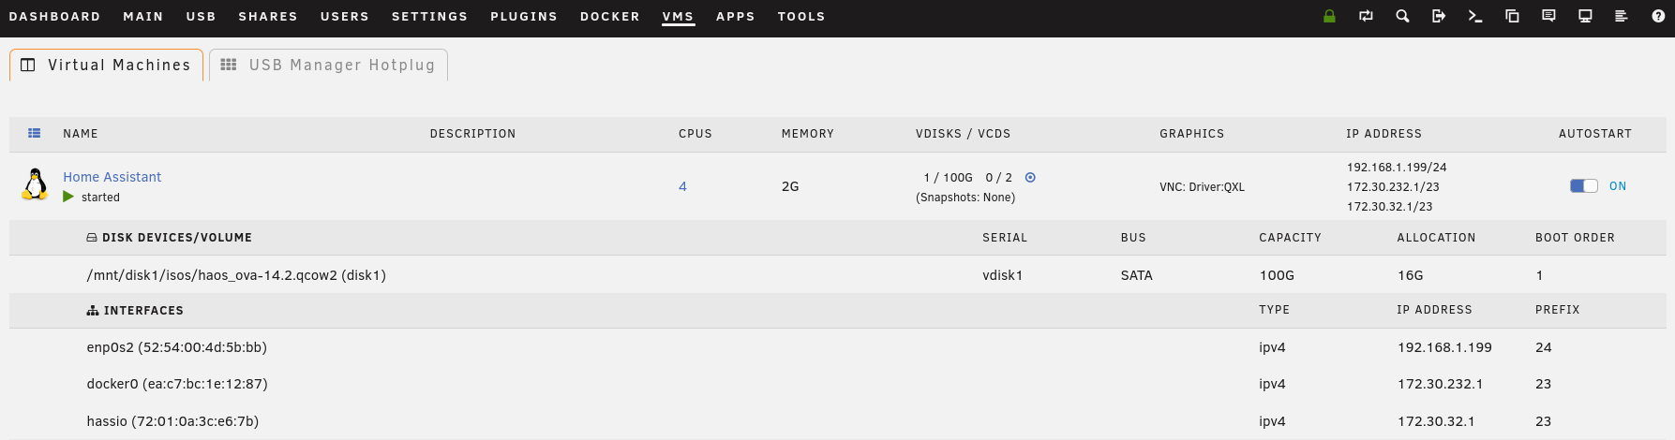Click the (Snapshots: None) text
Image resolution: width=1675 pixels, height=440 pixels.
[965, 197]
